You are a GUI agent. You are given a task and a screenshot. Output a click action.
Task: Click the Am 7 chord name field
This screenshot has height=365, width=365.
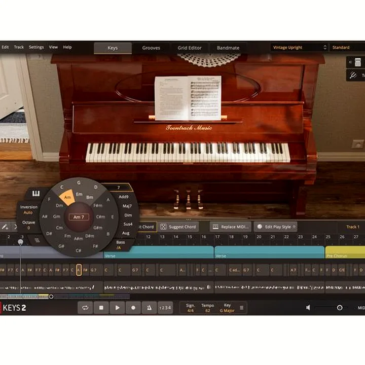tap(79, 217)
